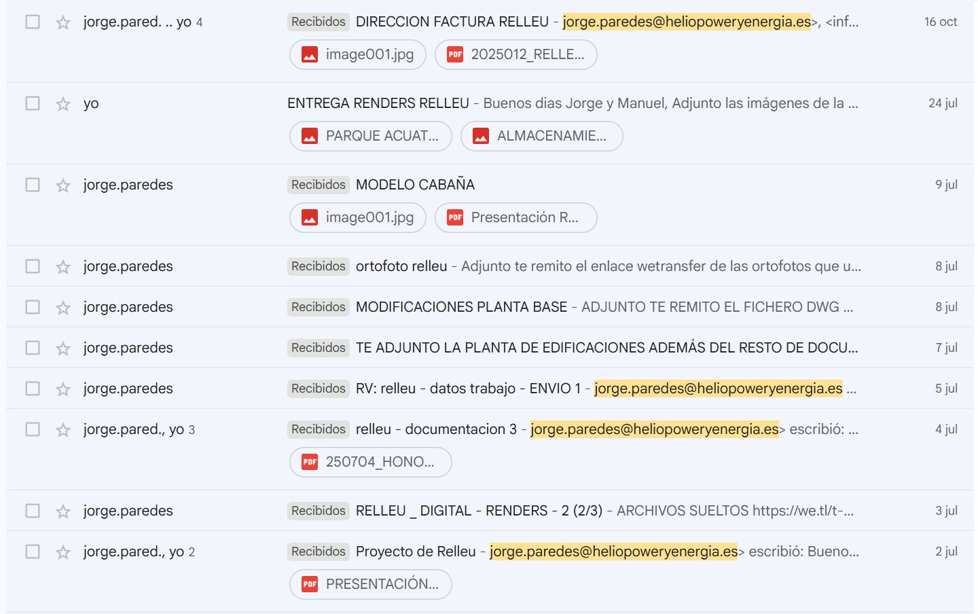Star the DIRECCION FACTURA RELLEU email
Image resolution: width=978 pixels, height=614 pixels.
63,22
